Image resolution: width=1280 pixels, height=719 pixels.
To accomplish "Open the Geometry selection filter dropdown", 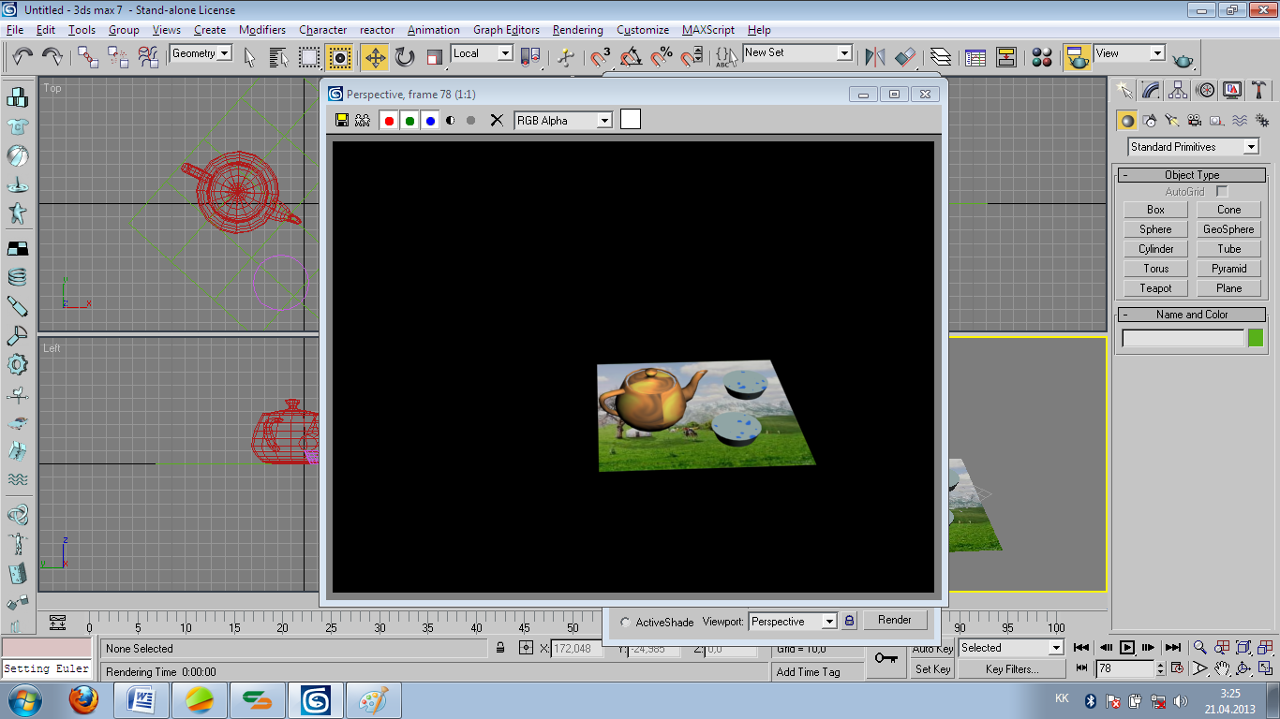I will click(224, 53).
